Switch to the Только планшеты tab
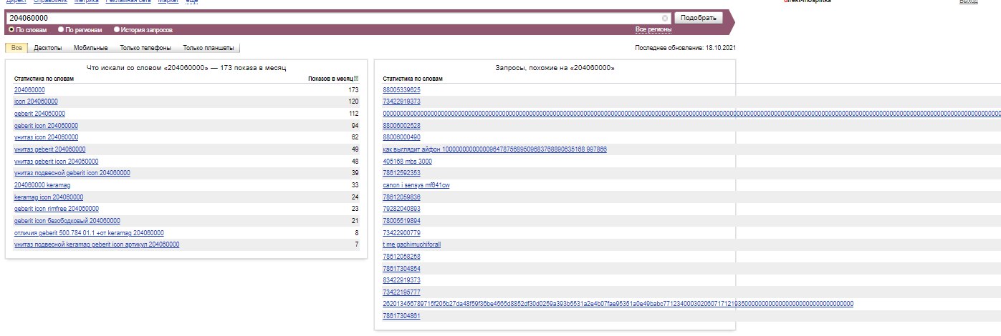Viewport: 1001px width, 336px height. (x=209, y=48)
